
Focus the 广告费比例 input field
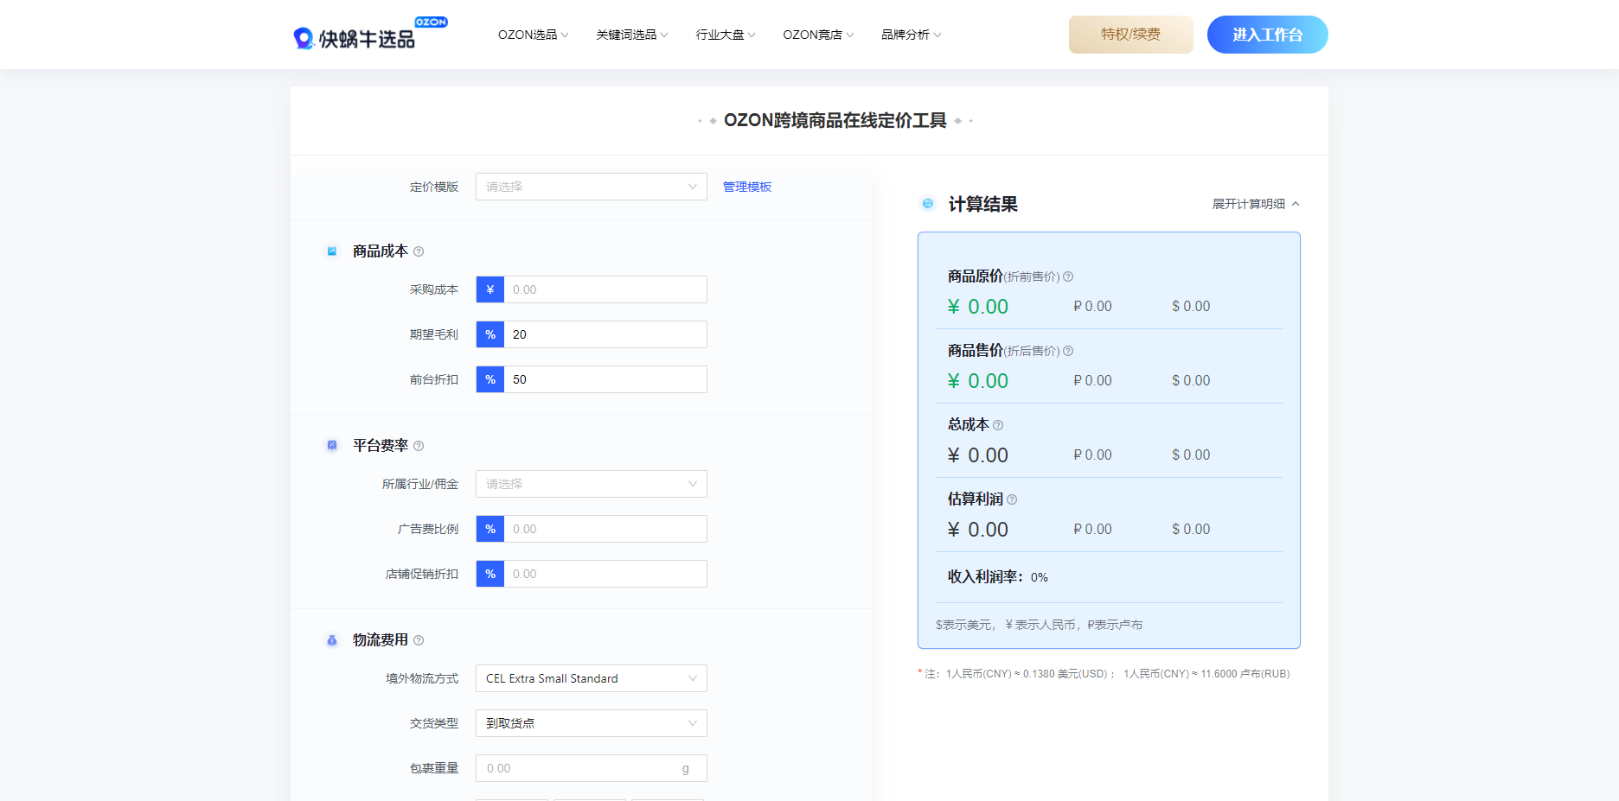pos(605,529)
